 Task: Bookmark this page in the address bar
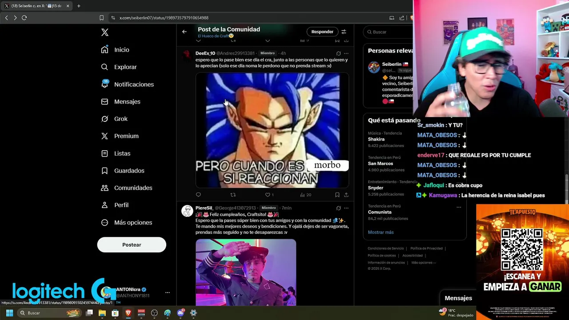pyautogui.click(x=101, y=18)
